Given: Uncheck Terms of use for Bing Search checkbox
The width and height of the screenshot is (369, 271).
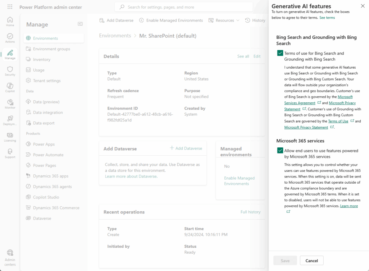Looking at the screenshot, I should click(x=280, y=53).
